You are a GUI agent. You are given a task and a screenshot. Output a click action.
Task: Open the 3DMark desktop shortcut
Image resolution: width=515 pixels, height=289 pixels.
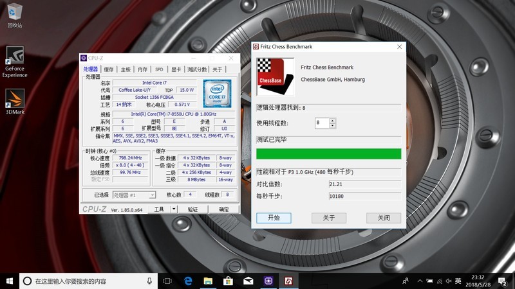15,101
